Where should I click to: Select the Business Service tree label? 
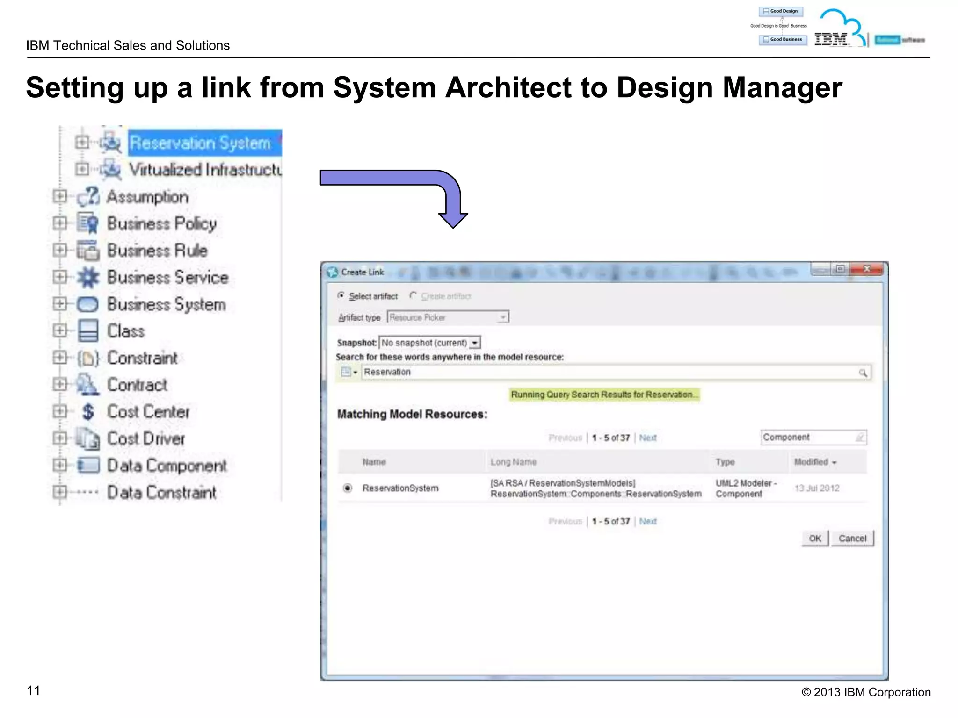(168, 277)
